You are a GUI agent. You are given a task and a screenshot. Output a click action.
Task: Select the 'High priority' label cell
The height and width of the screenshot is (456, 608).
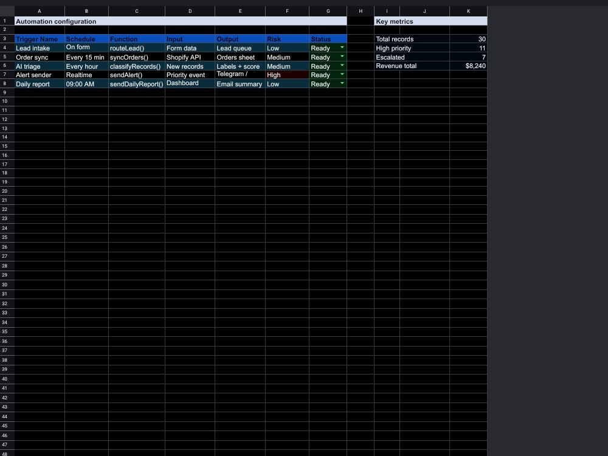point(412,47)
